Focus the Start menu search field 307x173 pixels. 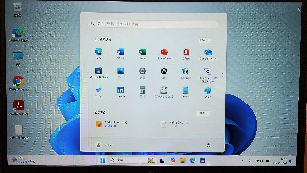(x=153, y=24)
